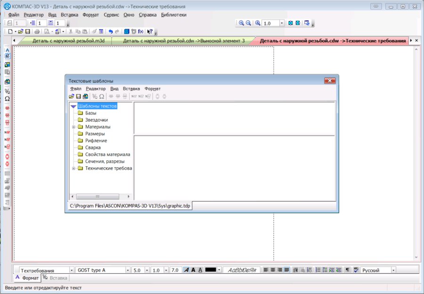The height and width of the screenshot is (294, 424).
Task: Activate the context help pointer icon
Action: coord(150,32)
